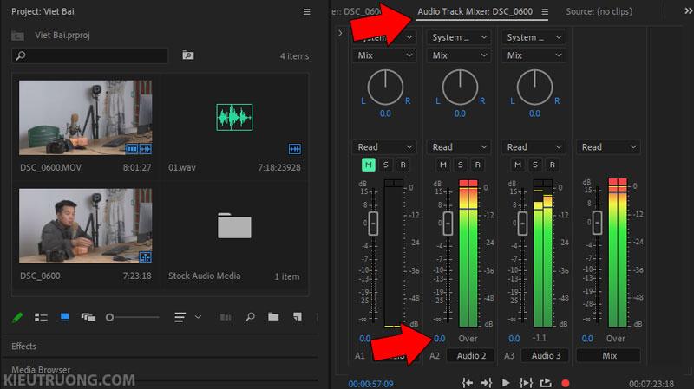Switch to Audio Track Mixer: DSC_0600 tab
Screen dimensions: 694x389
pos(475,11)
